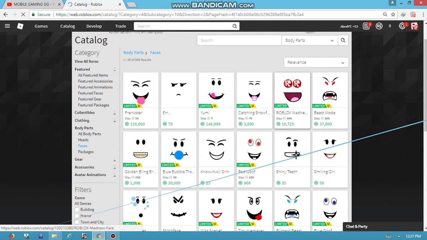Click the magnifier in the top navbar search
This screenshot has height=240, width=427.
point(235,26)
